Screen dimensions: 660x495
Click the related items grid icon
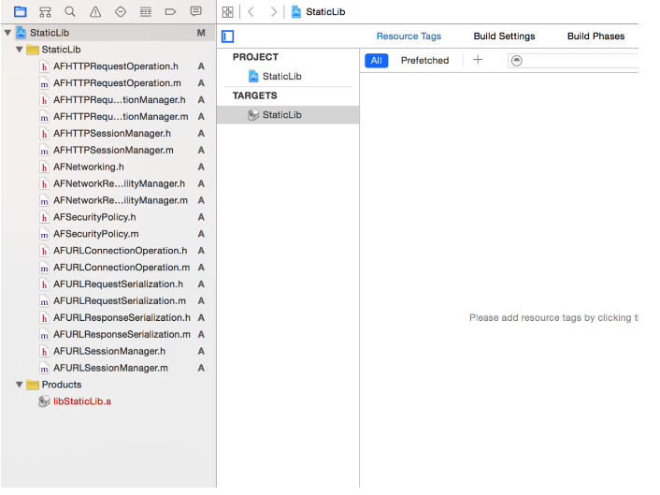[x=228, y=12]
